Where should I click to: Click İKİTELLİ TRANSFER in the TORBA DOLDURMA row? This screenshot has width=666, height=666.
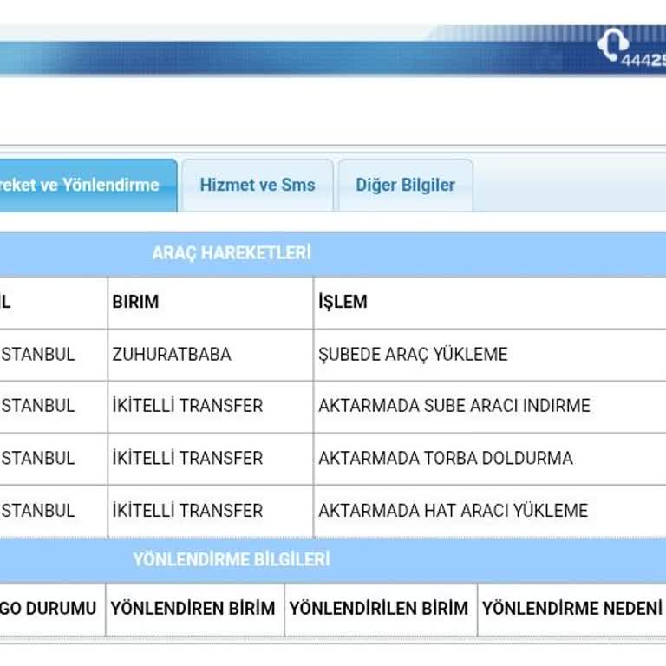pos(211,459)
